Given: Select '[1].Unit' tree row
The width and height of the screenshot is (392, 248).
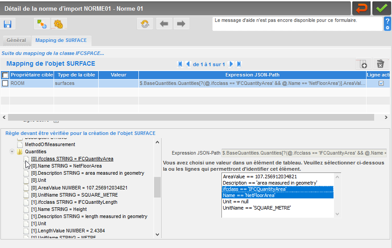Looking at the screenshot, I should (38, 224).
